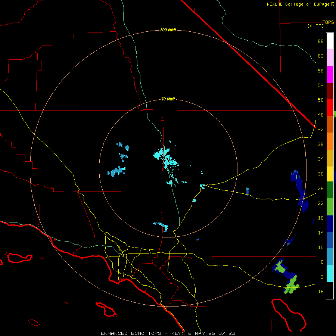
Task: Click the "6 MAY 25 07:23" timestamp
Action: [x=212, y=333]
